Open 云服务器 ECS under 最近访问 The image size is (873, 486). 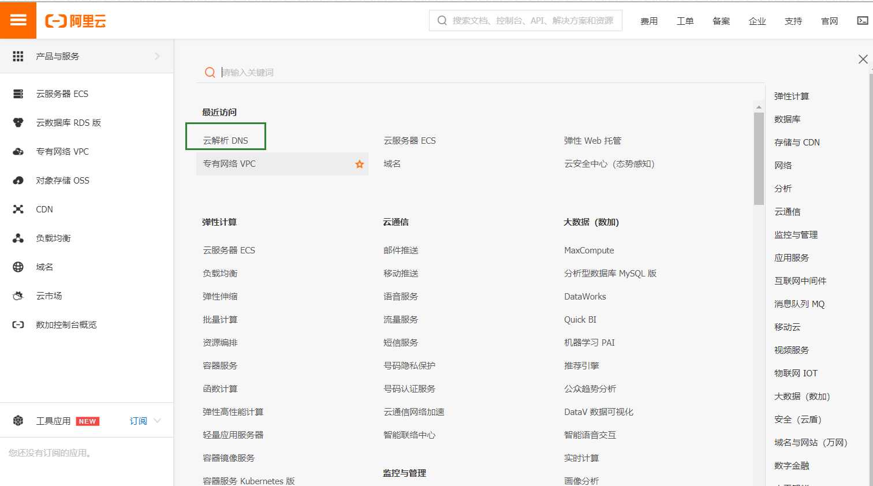(409, 140)
